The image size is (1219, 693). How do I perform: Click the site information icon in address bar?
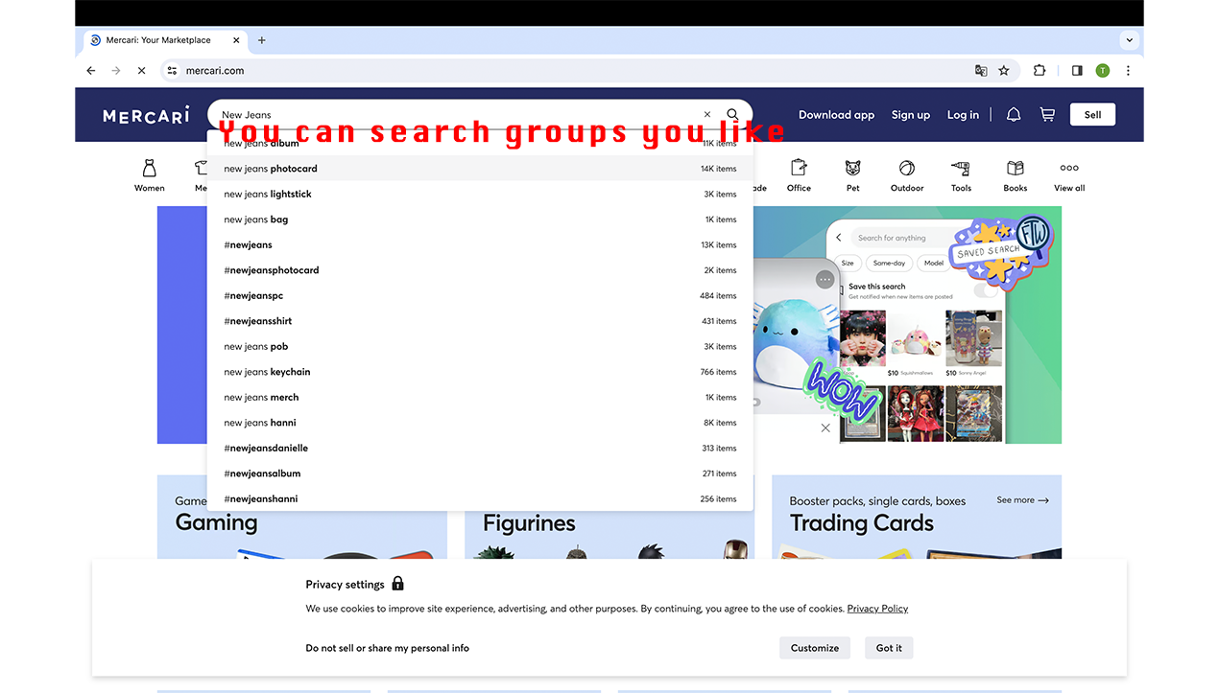[x=172, y=70]
